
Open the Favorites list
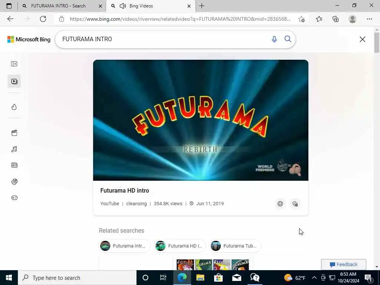point(319,19)
